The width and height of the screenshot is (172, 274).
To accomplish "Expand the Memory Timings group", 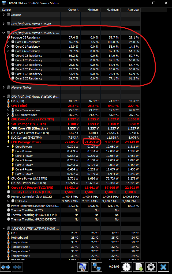I will 3,87.
